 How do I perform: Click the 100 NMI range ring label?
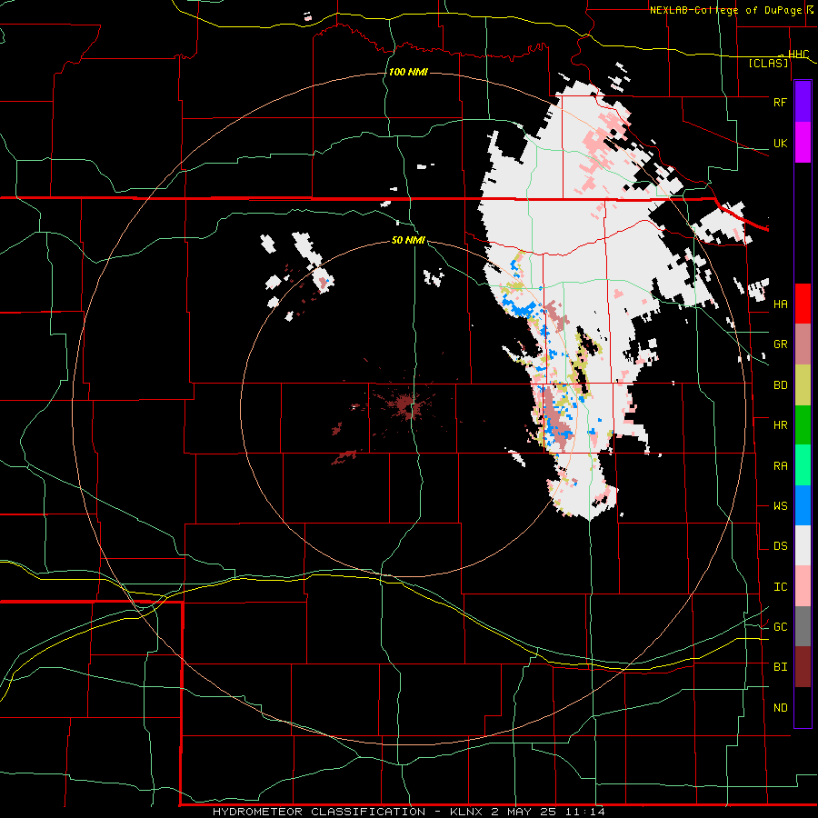point(408,72)
